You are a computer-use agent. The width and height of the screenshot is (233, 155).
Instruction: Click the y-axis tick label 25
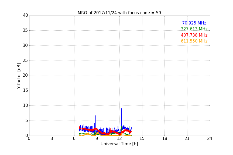pyautogui.click(x=25, y=60)
